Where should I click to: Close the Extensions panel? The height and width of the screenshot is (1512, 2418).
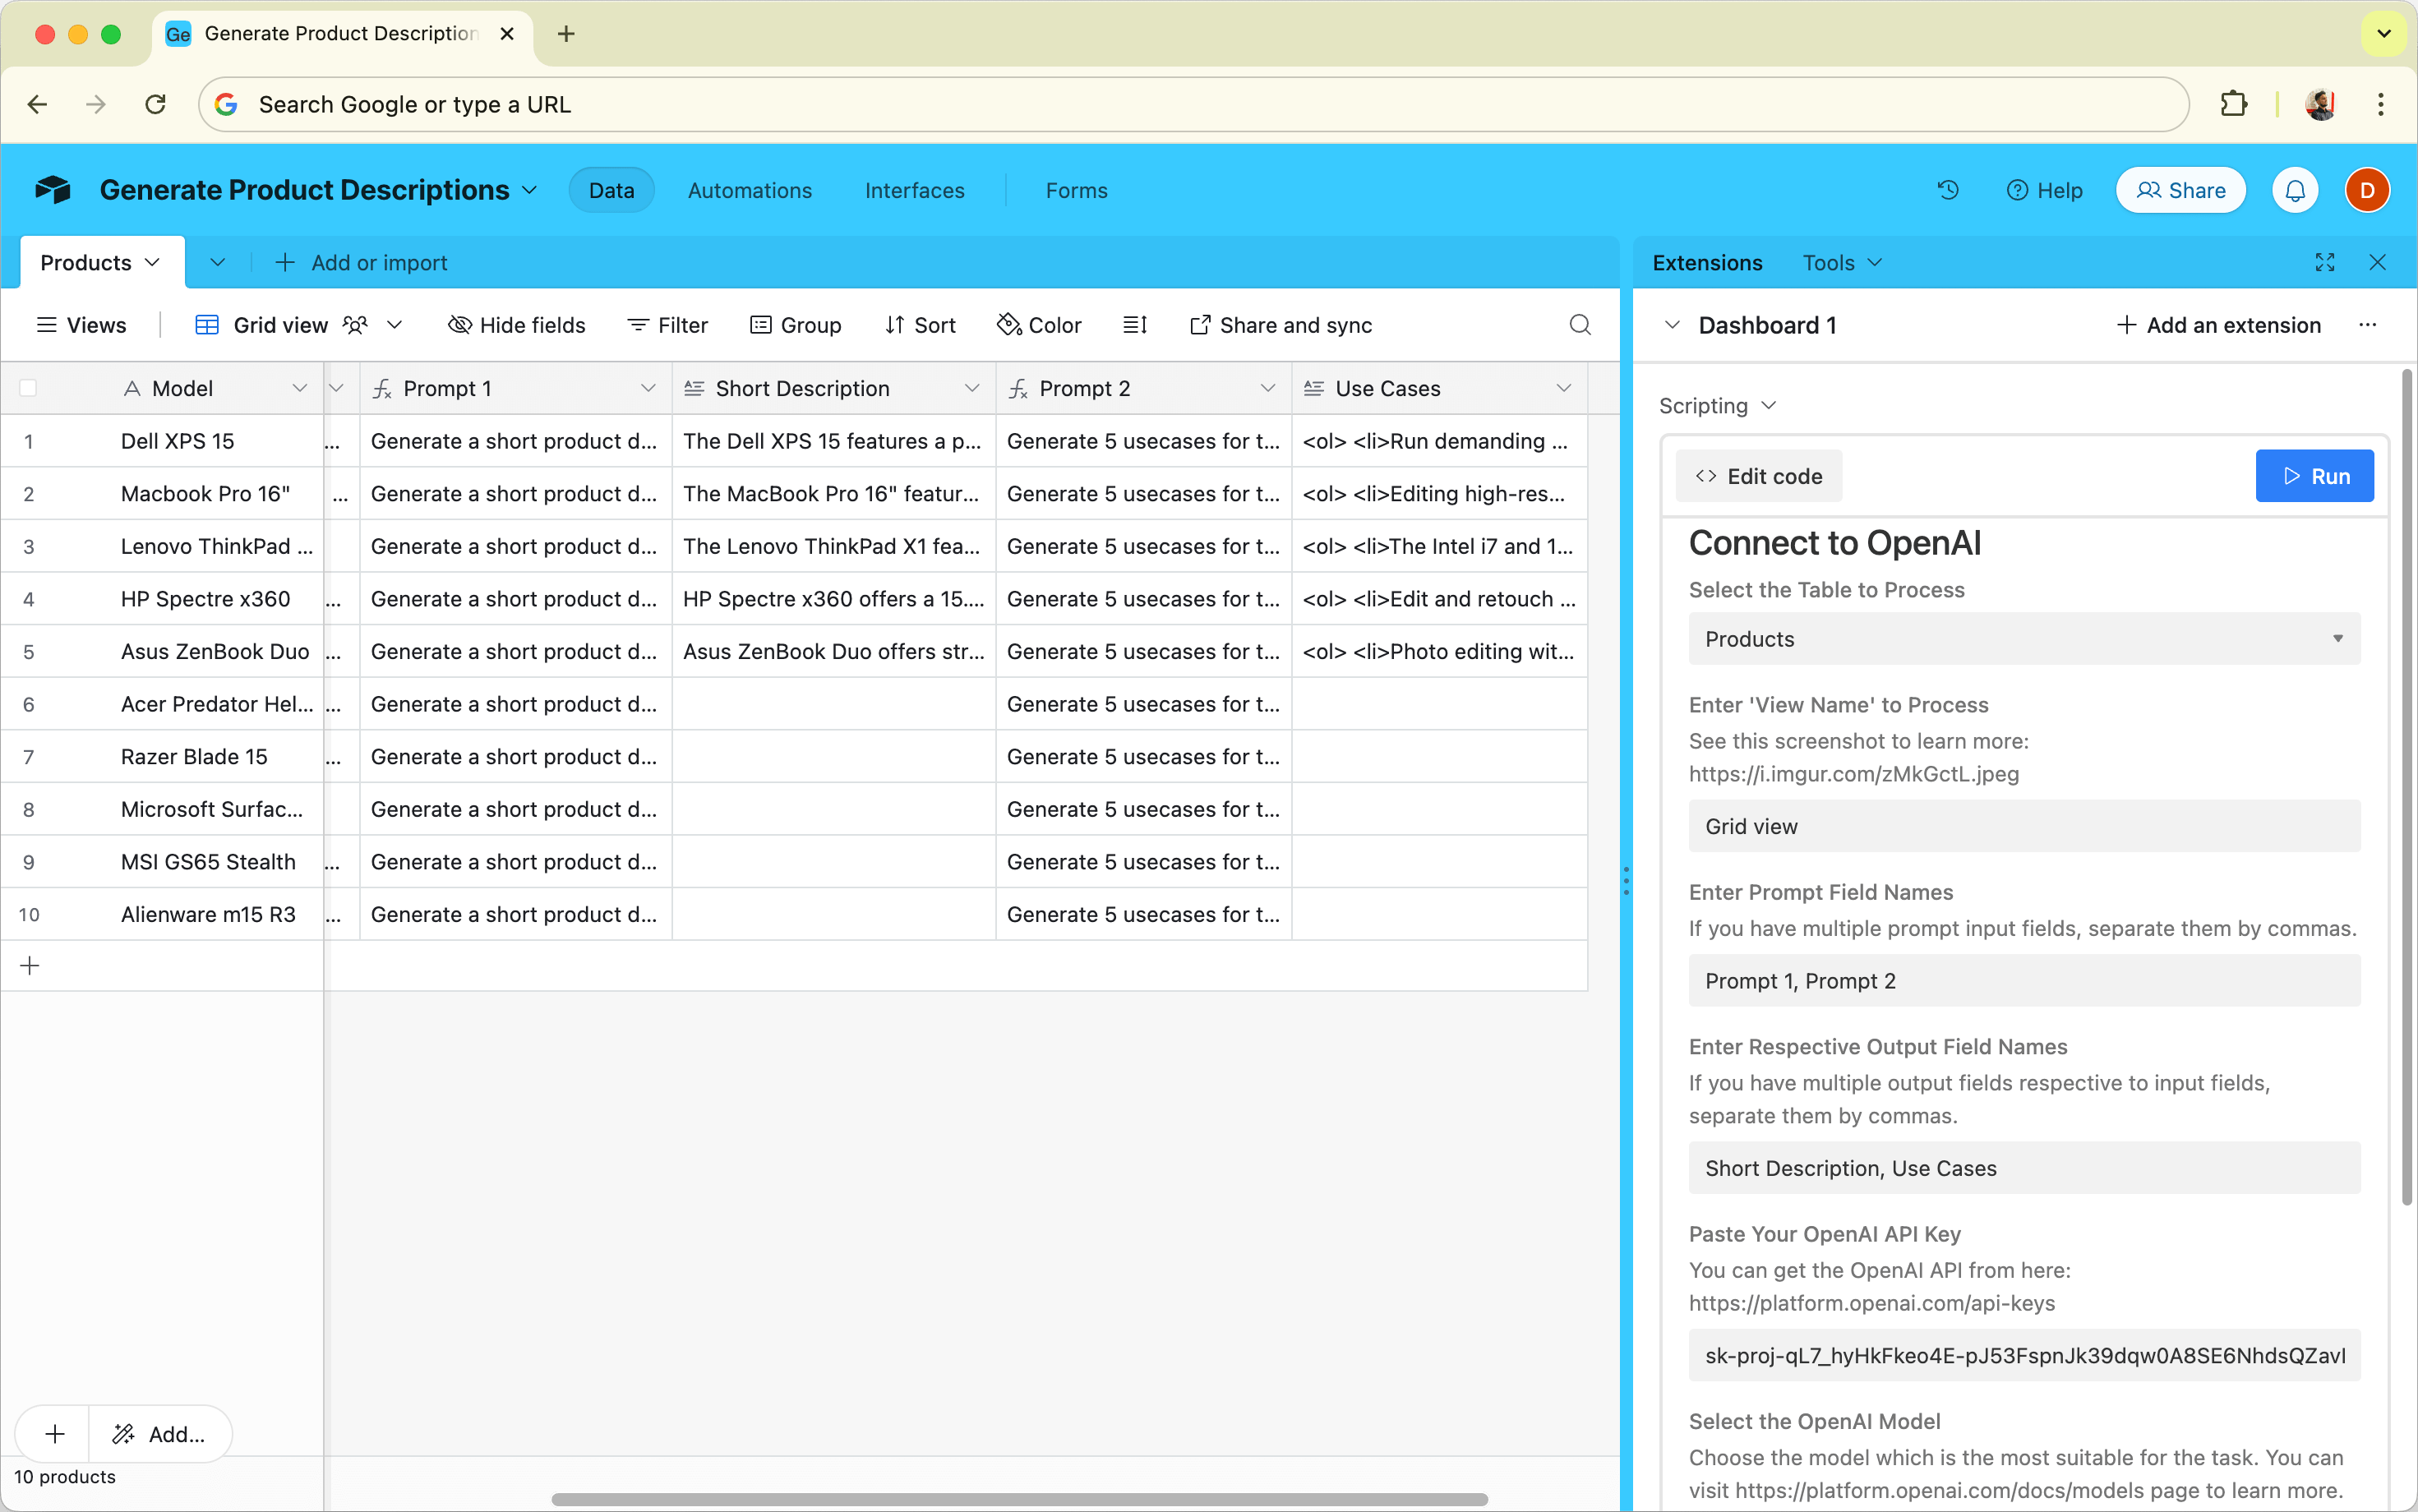coord(2377,263)
